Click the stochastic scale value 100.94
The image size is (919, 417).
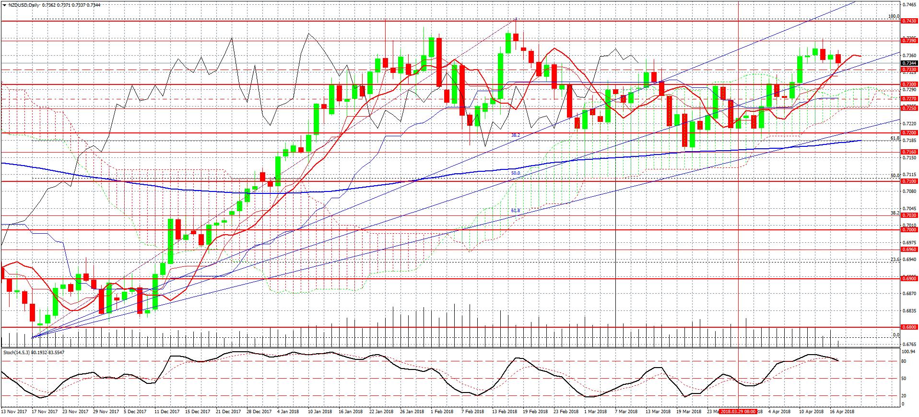tap(909, 352)
